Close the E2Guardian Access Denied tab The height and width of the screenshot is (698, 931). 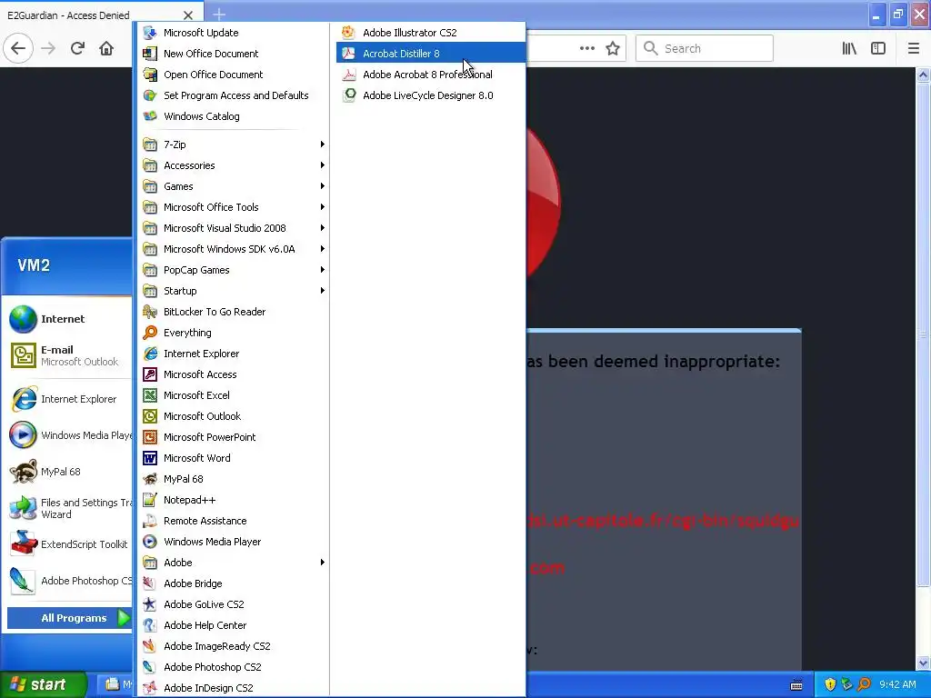[x=187, y=15]
